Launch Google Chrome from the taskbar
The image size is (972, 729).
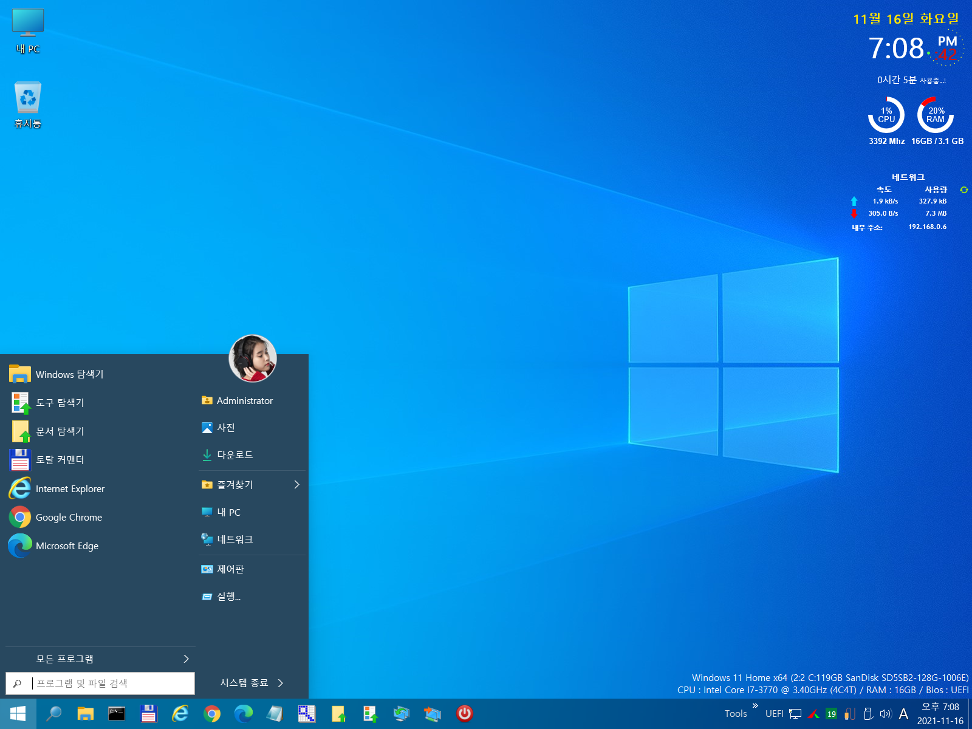coord(212,714)
